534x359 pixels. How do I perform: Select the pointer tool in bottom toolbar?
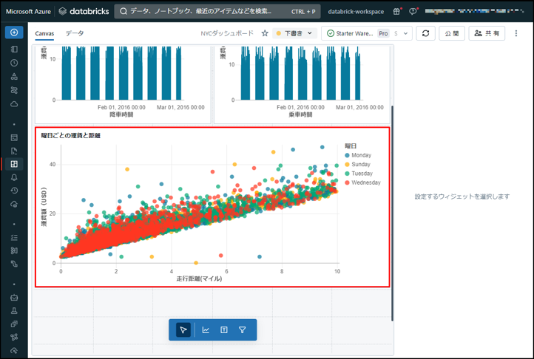click(x=183, y=329)
